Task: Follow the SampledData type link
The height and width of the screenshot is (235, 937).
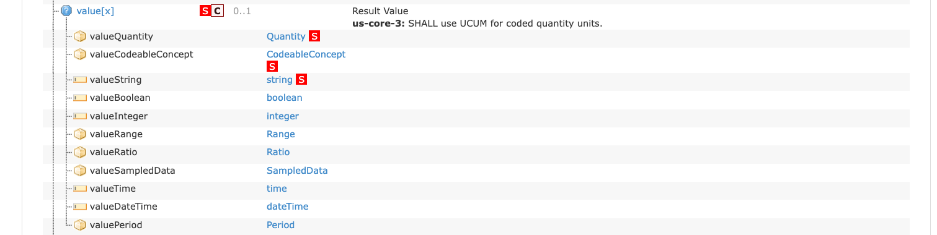Action: [x=297, y=171]
